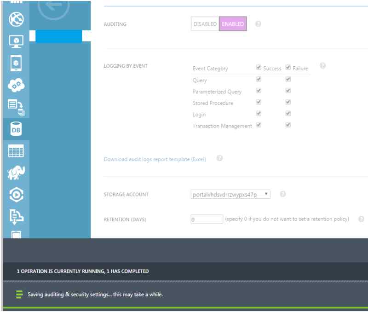Toggle Login success checkbox
Image resolution: width=368 pixels, height=312 pixels.
[x=259, y=113]
